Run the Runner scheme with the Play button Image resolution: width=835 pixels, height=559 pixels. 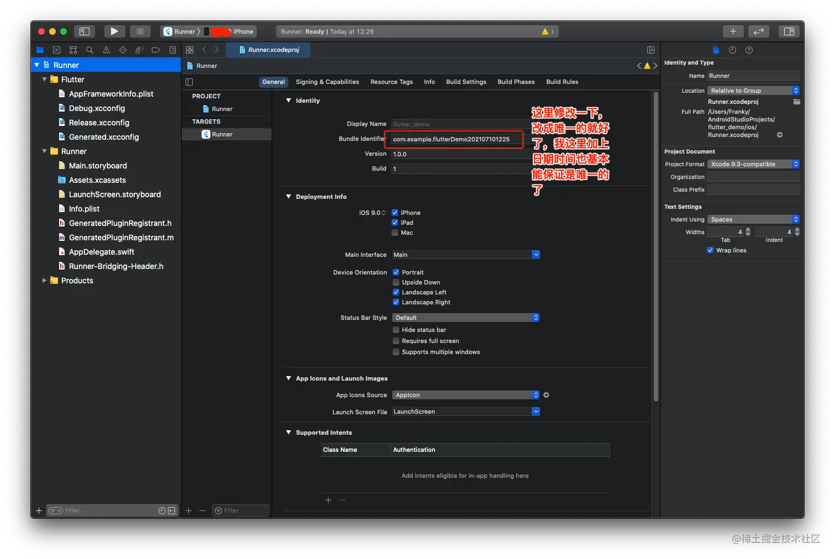tap(114, 31)
